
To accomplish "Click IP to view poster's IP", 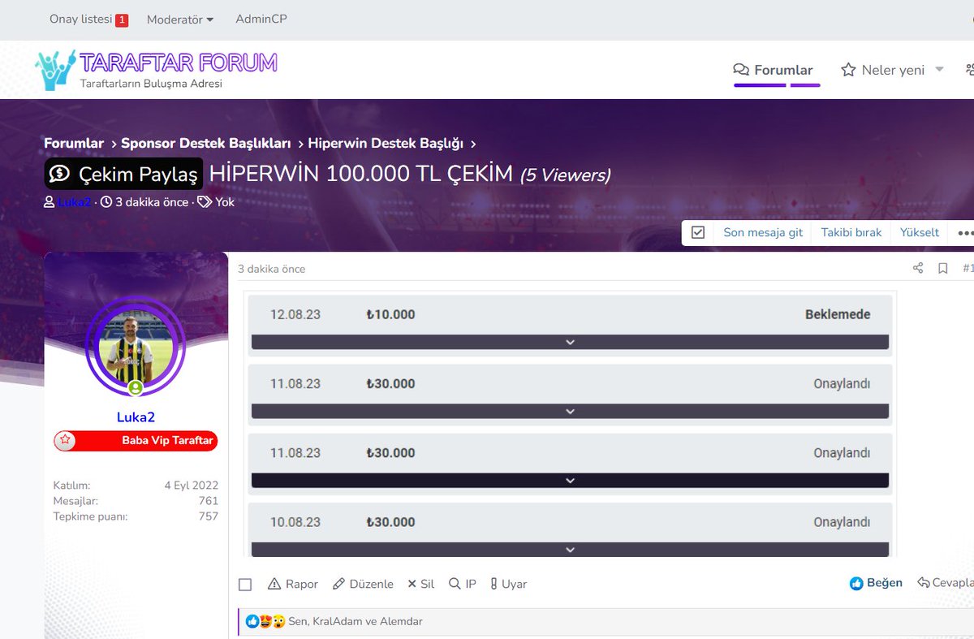I will 463,584.
